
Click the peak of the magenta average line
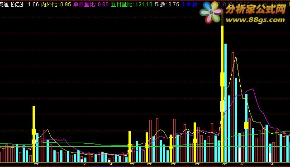(x=253, y=89)
